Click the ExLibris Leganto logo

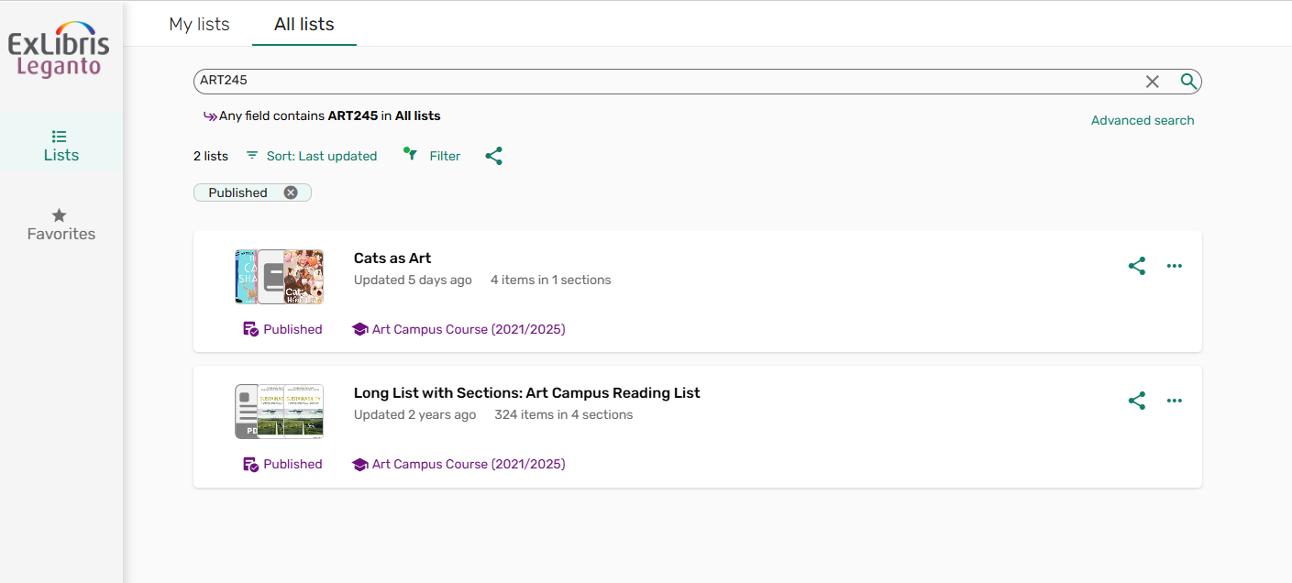[x=59, y=53]
